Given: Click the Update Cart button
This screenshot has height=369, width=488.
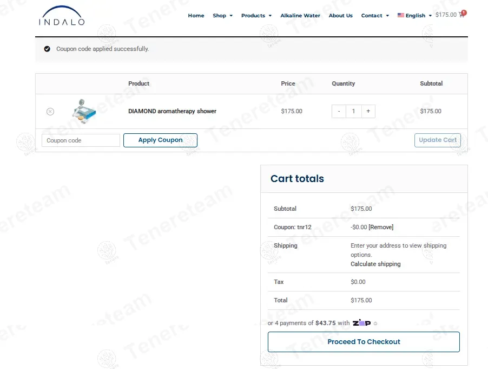Looking at the screenshot, I should coord(438,140).
